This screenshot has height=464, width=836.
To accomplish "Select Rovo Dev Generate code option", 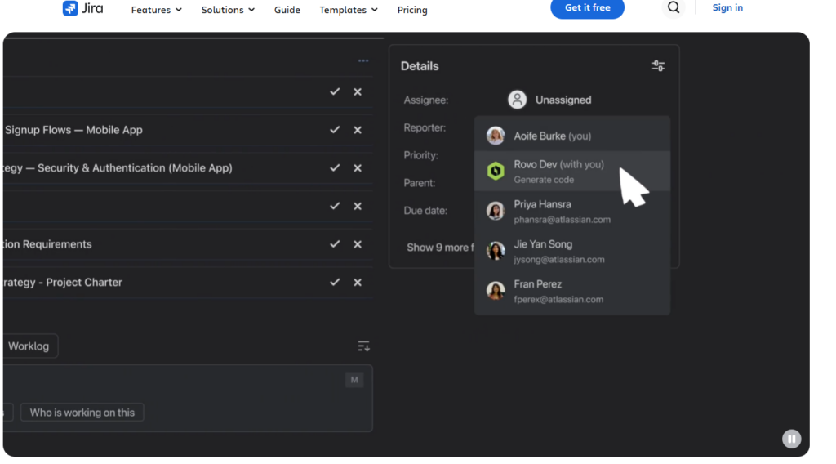I will (x=572, y=172).
